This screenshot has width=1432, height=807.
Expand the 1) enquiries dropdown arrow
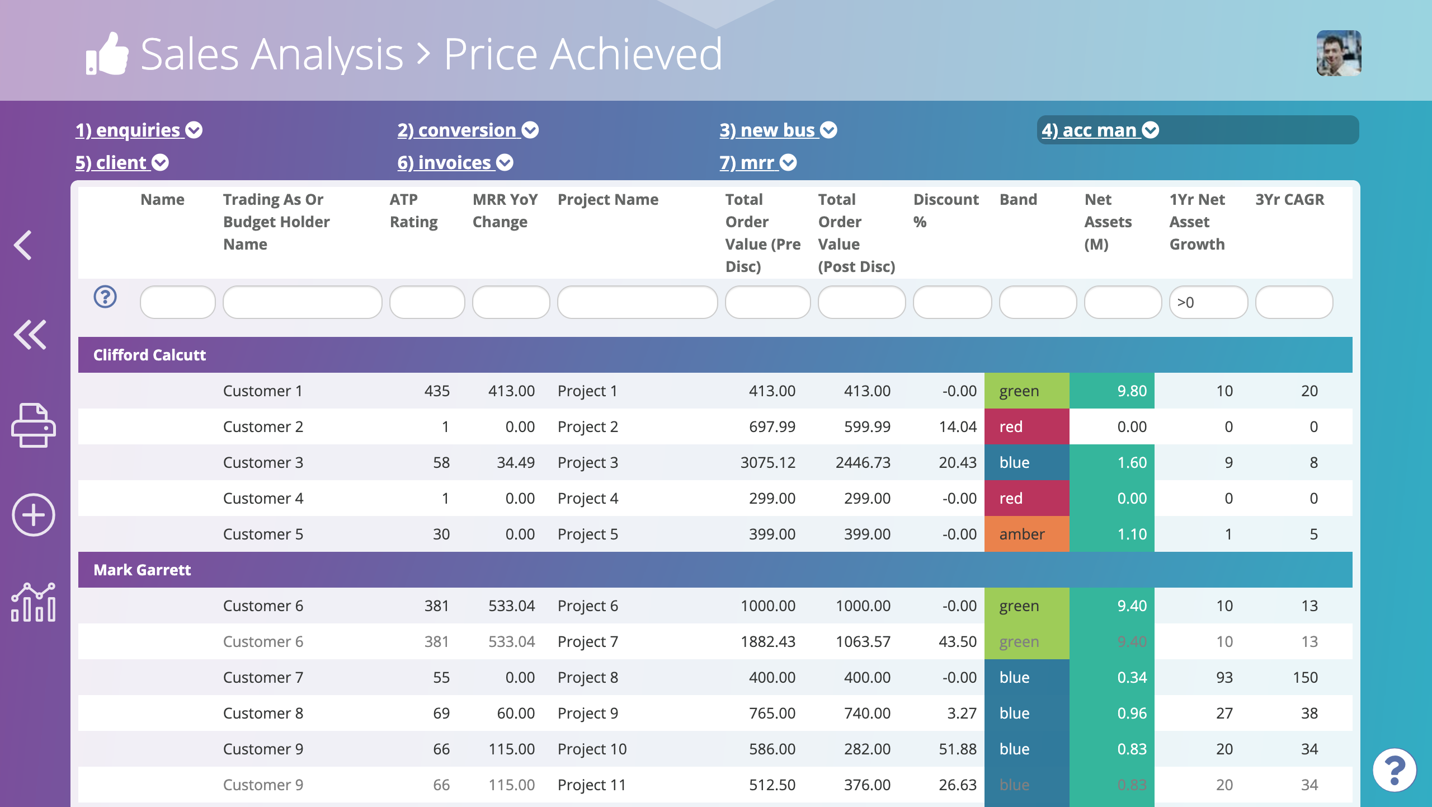tap(194, 130)
